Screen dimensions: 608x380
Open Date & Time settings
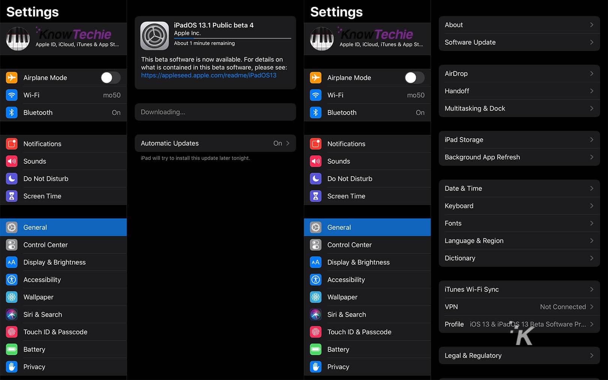click(x=519, y=188)
